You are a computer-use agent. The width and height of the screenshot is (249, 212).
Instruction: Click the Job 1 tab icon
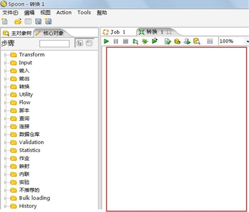pyautogui.click(x=106, y=32)
